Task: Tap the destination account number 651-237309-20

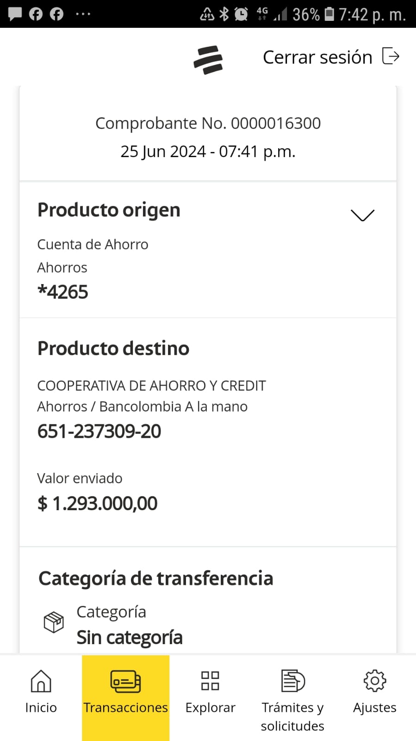Action: tap(99, 431)
